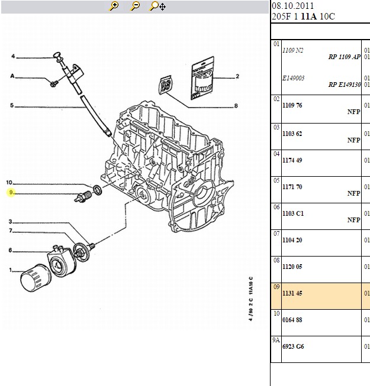Select row index 09 in parts table
Image resolution: width=370 pixels, height=386 pixels.
276,287
